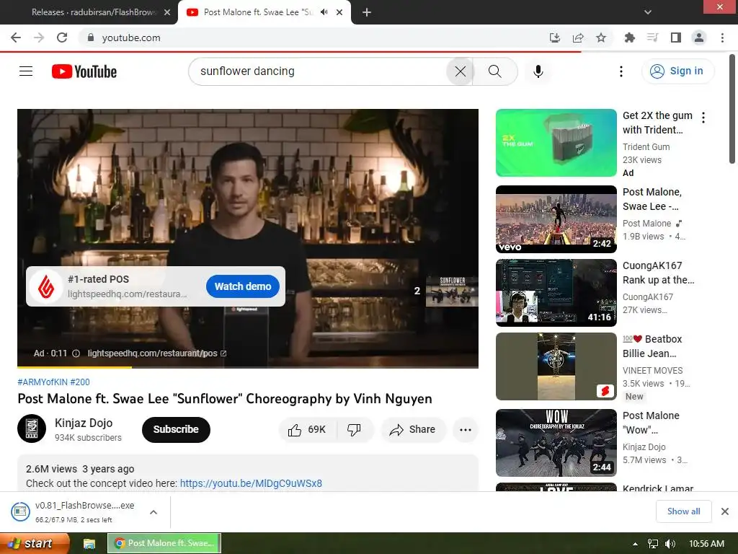Click Watch demo on the ad
Screen dimensions: 738x554
pos(243,286)
